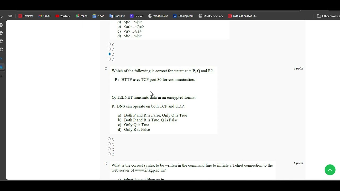Click the '1 point' label for question 6
Image resolution: width=340 pixels, height=191 pixels.
[298, 163]
